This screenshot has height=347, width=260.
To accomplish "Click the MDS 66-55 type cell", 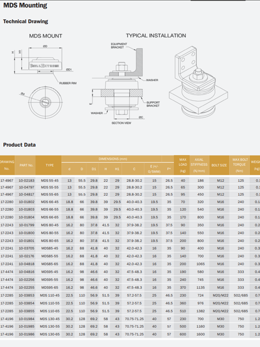I will coord(50,209).
